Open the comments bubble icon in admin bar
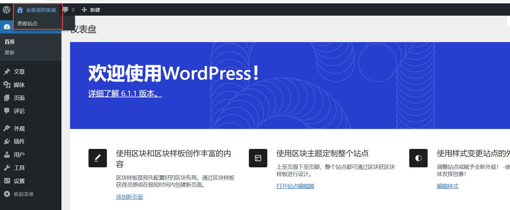This screenshot has height=210, width=510. (65, 10)
